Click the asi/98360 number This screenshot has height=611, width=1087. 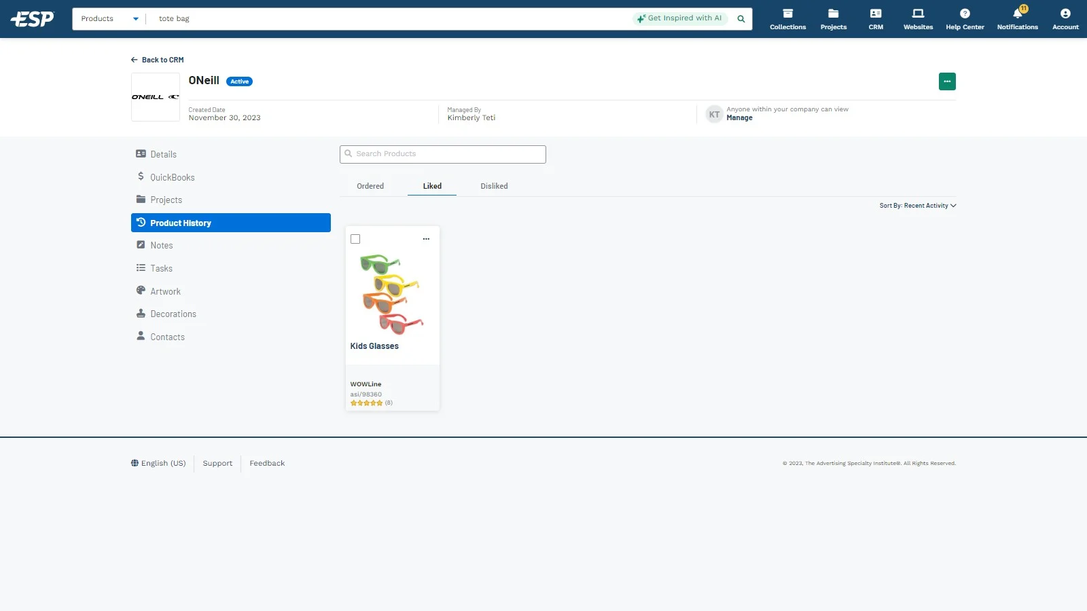(x=366, y=394)
